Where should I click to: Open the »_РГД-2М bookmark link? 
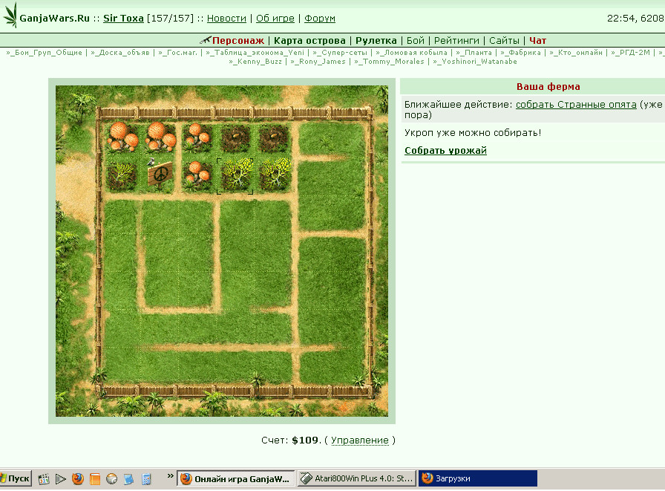pyautogui.click(x=630, y=53)
